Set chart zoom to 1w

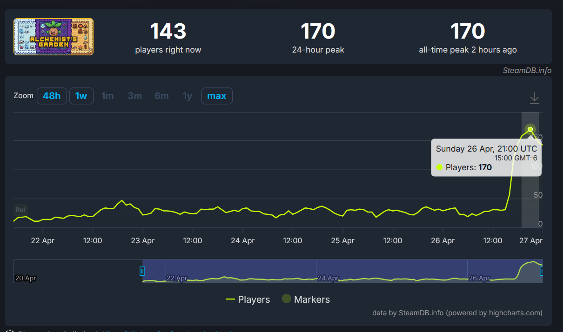tap(81, 96)
